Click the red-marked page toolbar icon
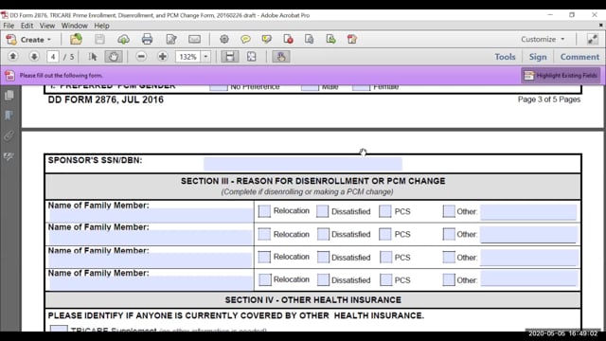 (x=288, y=39)
